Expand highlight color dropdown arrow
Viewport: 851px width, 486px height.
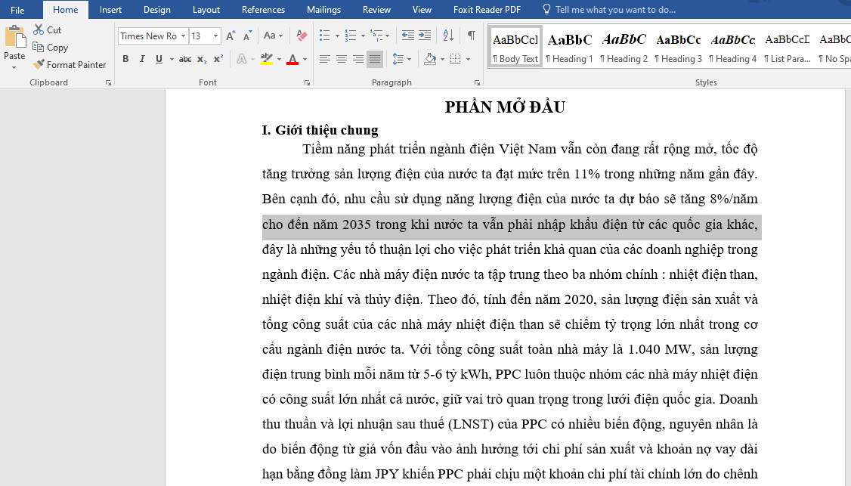pyautogui.click(x=279, y=59)
